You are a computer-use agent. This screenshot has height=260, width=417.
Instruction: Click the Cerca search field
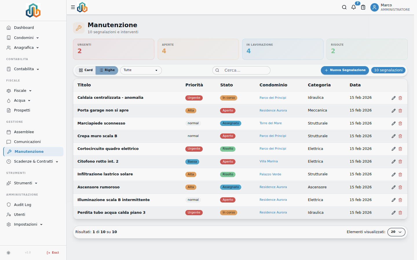[241, 70]
